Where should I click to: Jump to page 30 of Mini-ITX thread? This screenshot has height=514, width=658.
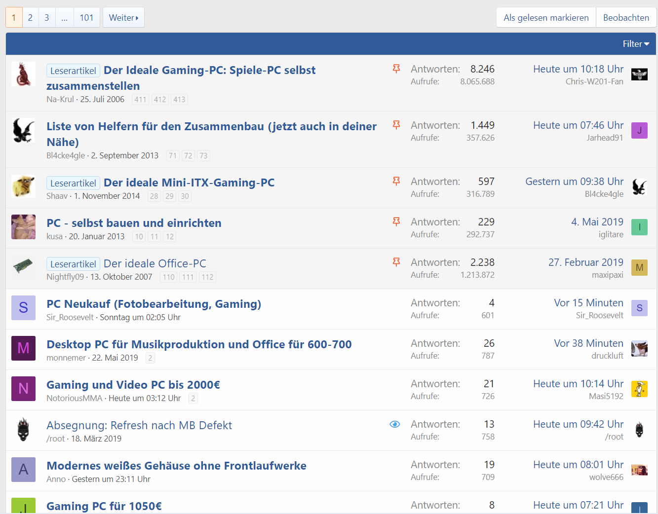[x=185, y=196]
